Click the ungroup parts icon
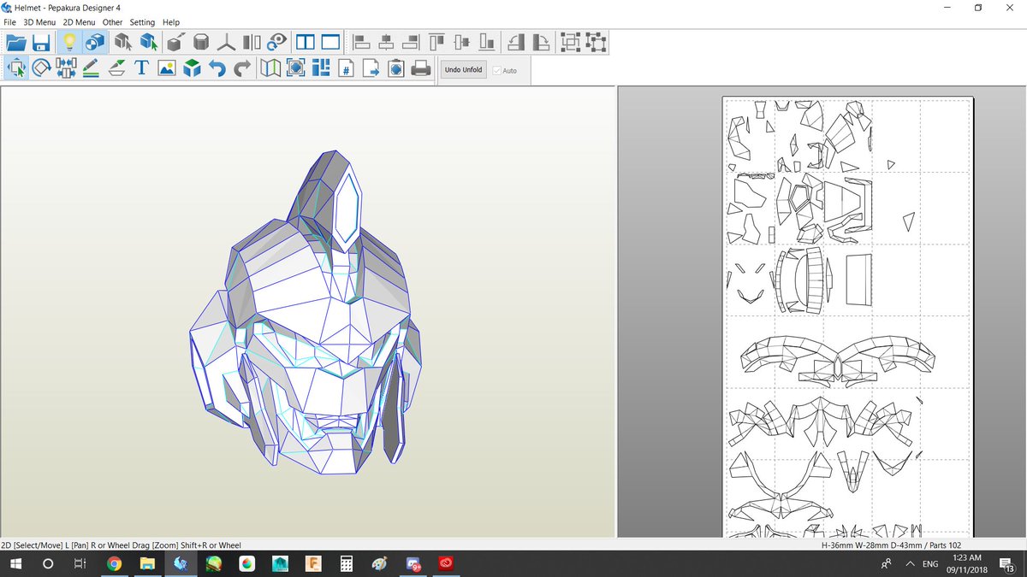This screenshot has width=1027, height=577. [x=596, y=42]
